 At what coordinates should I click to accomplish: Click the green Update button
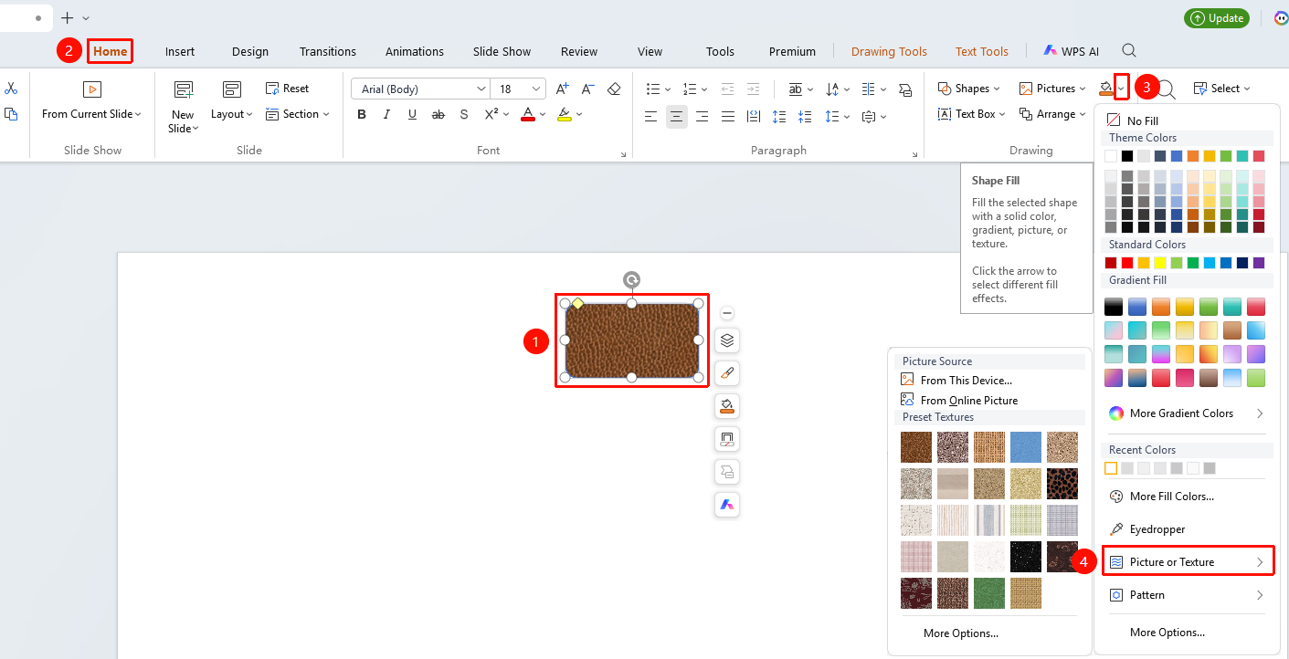coord(1217,18)
